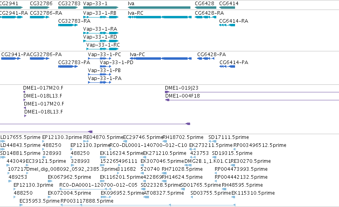Click the RP003117888.5prime EST label
Image resolution: width=339 pixels, height=207 pixels.
tap(87, 201)
